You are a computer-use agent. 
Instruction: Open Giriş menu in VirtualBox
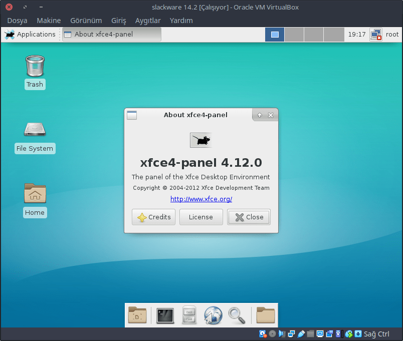118,21
